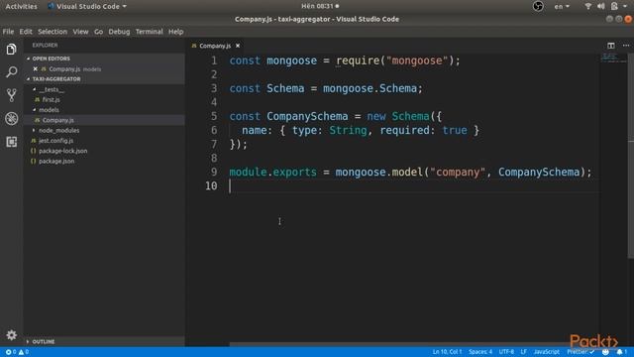This screenshot has height=357, width=634.
Task: Open the Visual Studio Code app menu dropdown
Action: [87, 6]
